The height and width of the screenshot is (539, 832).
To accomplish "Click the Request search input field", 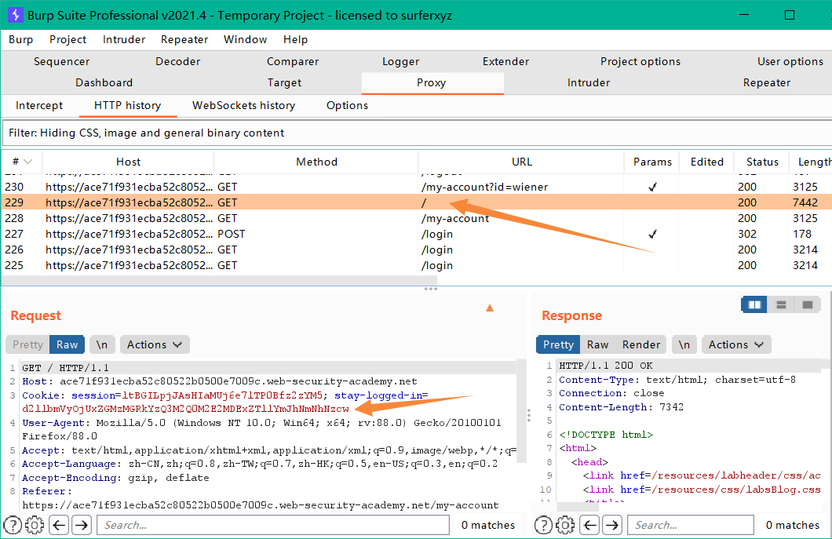I will [273, 525].
